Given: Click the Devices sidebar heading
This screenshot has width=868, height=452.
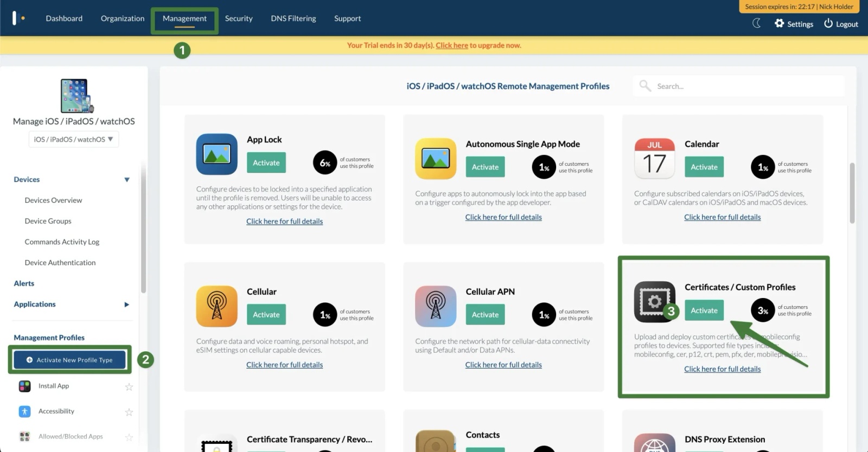Looking at the screenshot, I should pyautogui.click(x=27, y=179).
